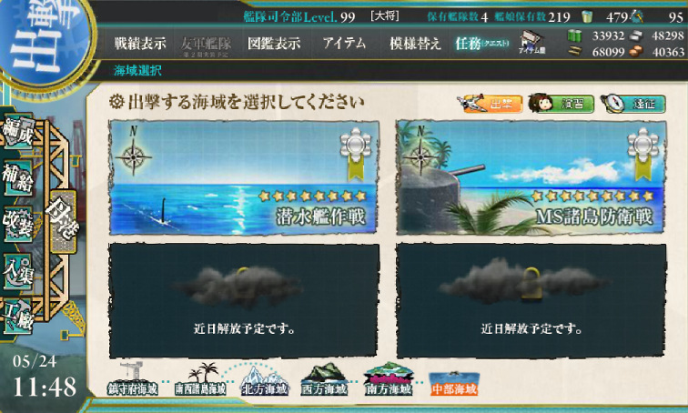Select the 出撃 sortie mode button

491,104
